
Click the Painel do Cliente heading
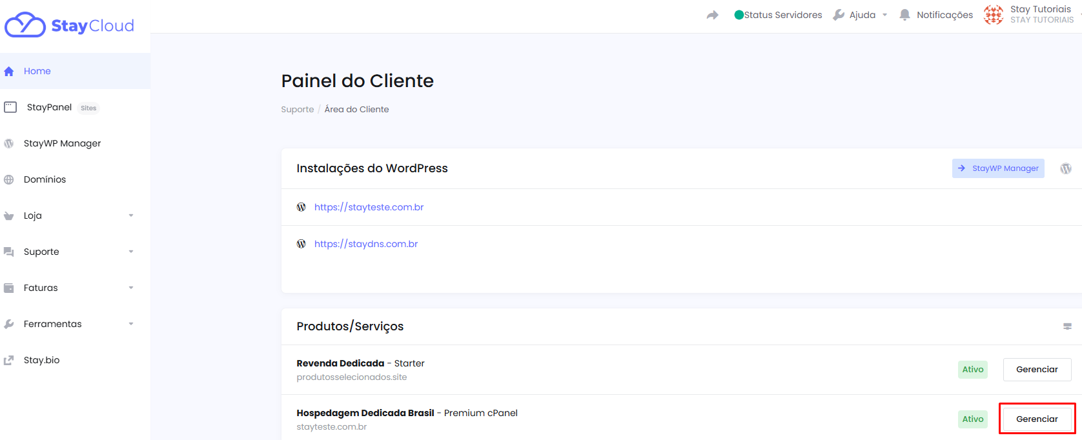[x=357, y=81]
